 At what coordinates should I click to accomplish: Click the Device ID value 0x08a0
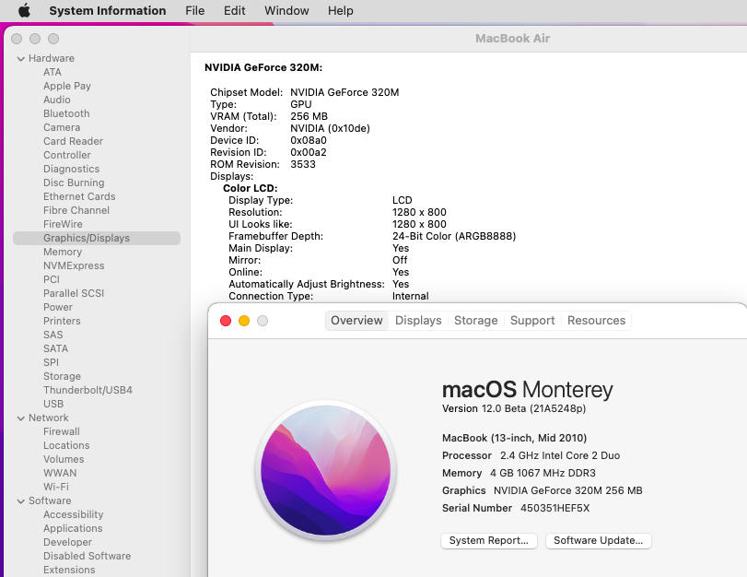[x=309, y=140]
